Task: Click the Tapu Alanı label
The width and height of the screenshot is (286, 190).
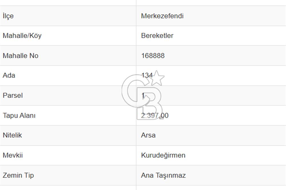Action: pyautogui.click(x=19, y=116)
